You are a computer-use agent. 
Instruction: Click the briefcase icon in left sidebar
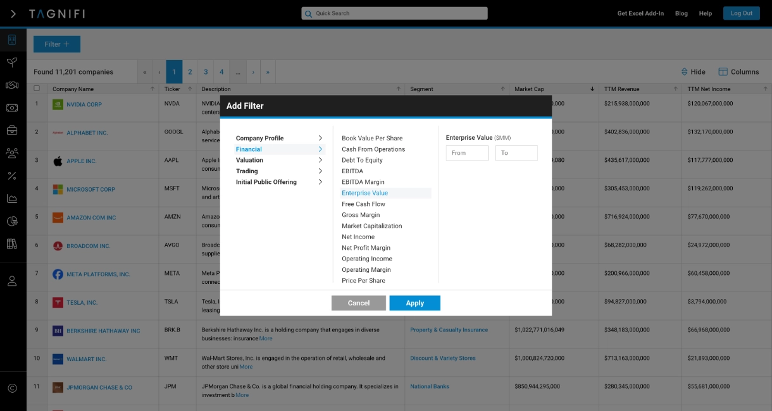[x=12, y=130]
